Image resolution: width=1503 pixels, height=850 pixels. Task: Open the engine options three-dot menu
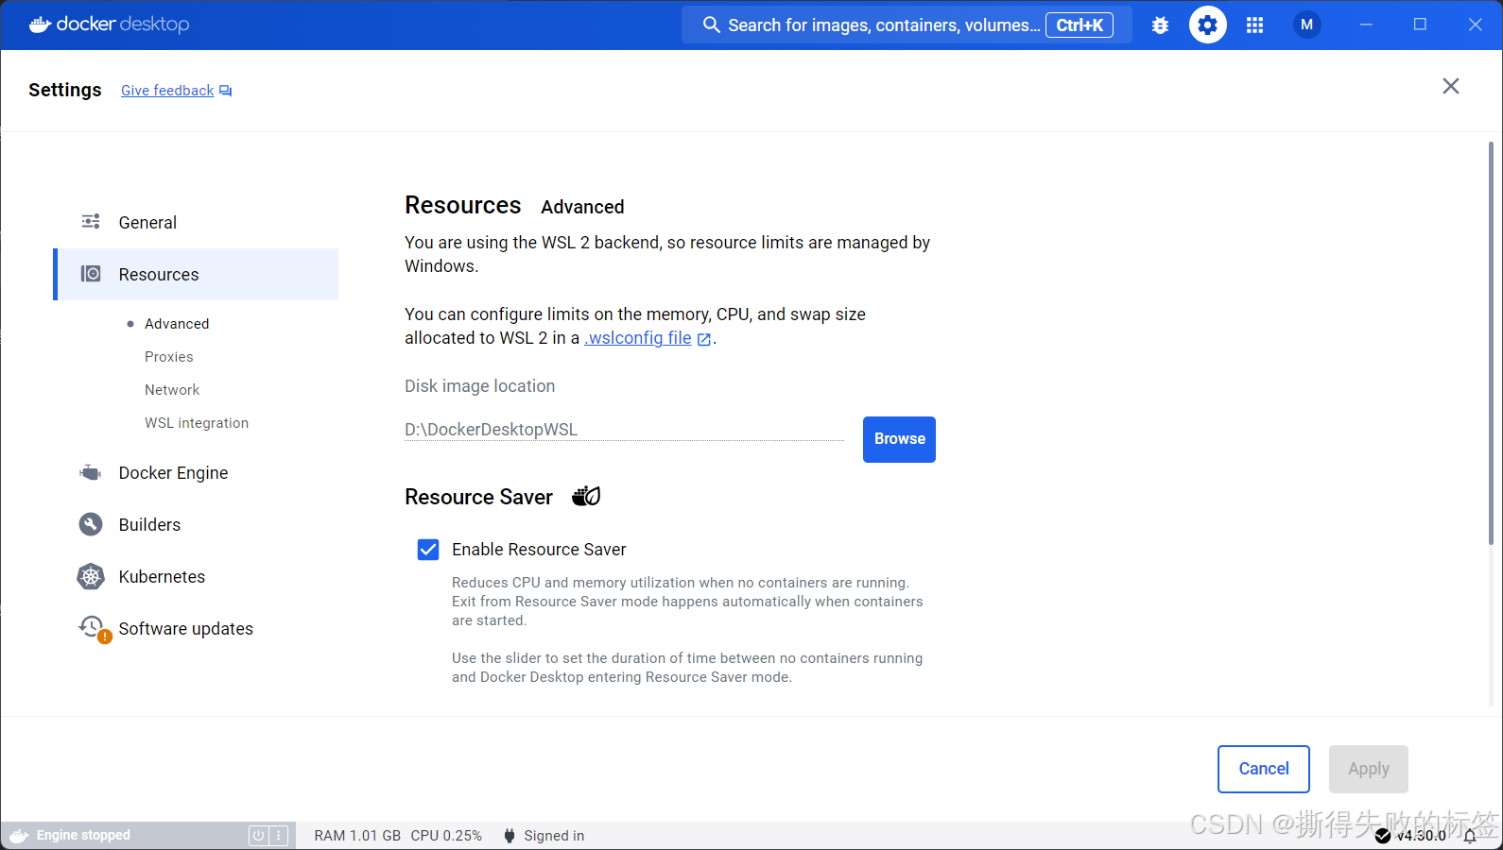(x=278, y=836)
